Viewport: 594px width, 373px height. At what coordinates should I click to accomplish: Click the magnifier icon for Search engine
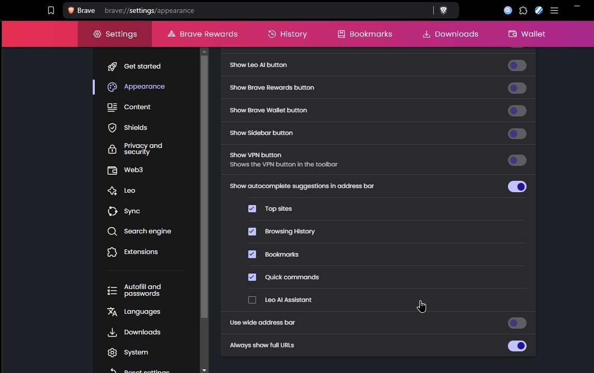tap(112, 231)
